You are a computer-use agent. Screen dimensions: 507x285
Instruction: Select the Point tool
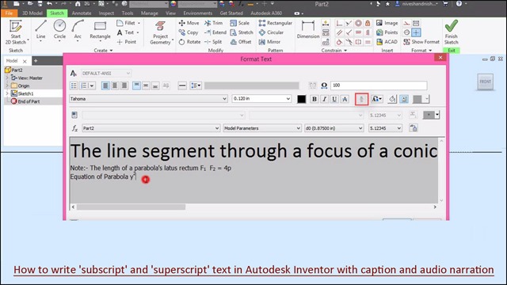127,42
